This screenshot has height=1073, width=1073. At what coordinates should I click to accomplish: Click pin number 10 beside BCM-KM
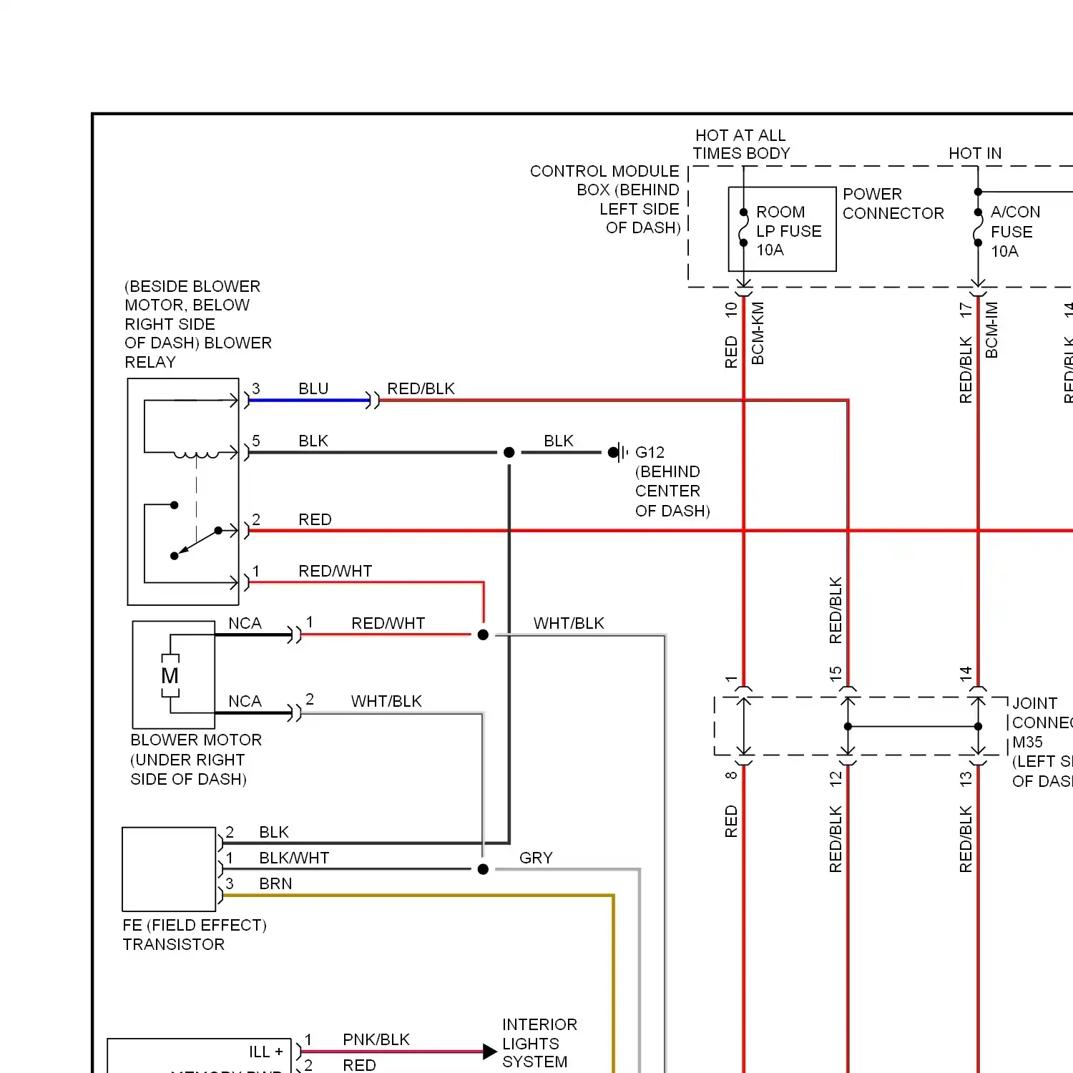[731, 309]
